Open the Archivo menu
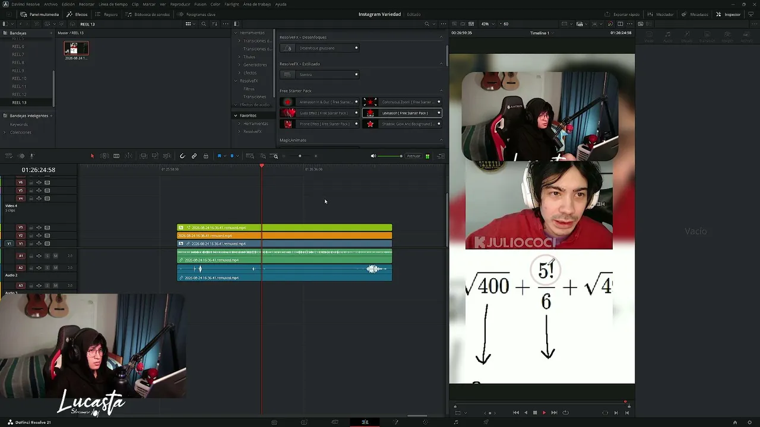The width and height of the screenshot is (760, 427). pyautogui.click(x=51, y=4)
